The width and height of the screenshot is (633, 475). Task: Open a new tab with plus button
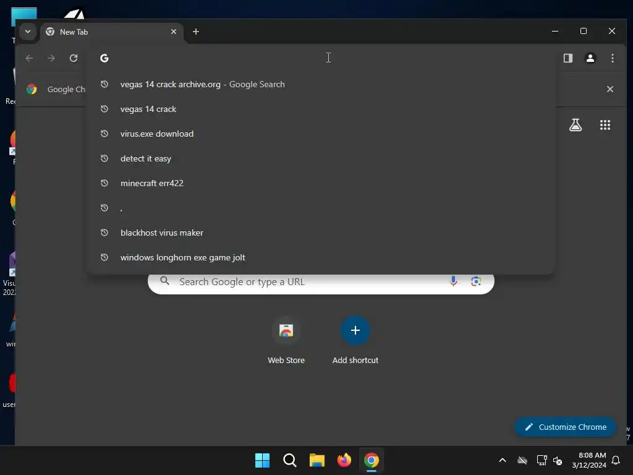(x=196, y=32)
